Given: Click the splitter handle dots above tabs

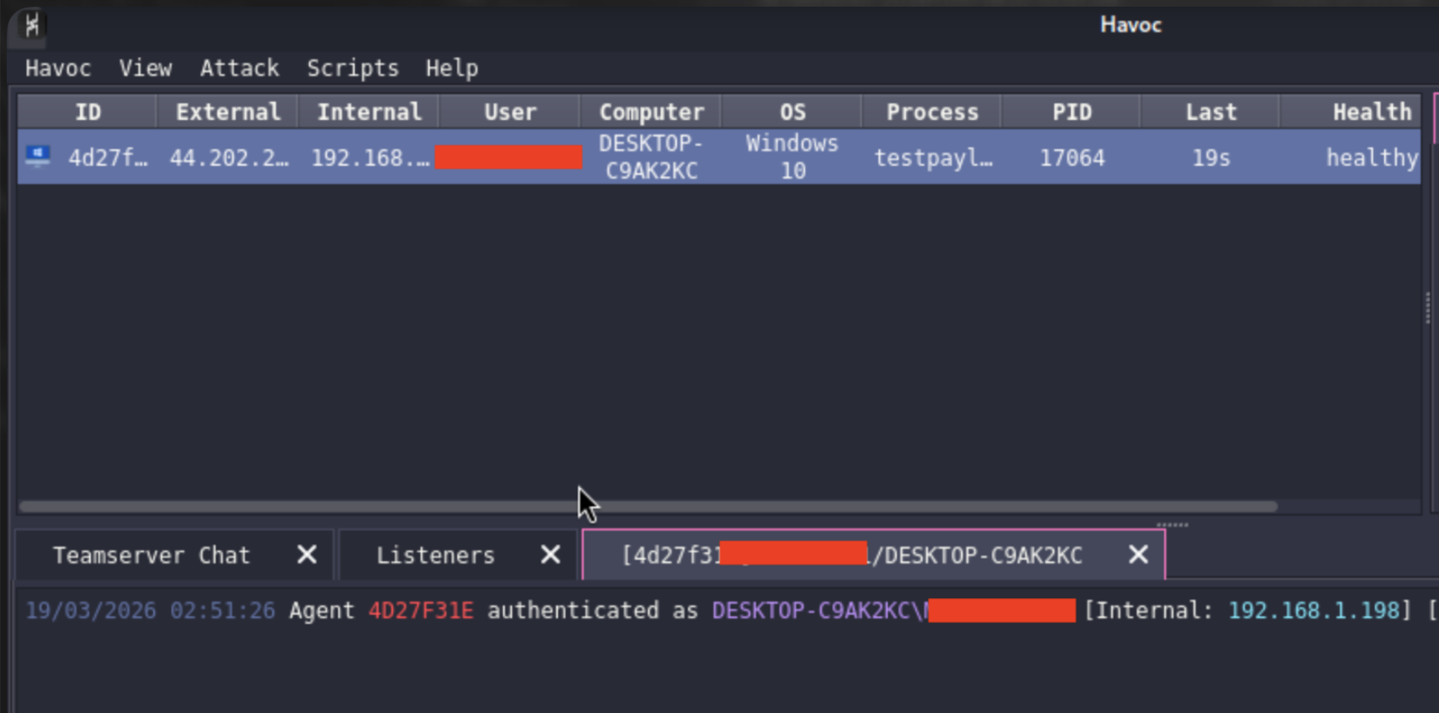Looking at the screenshot, I should 1173,525.
